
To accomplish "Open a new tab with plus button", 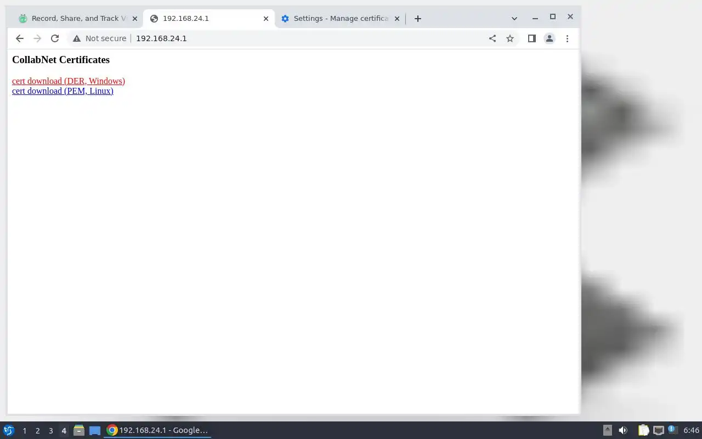I will 418,19.
